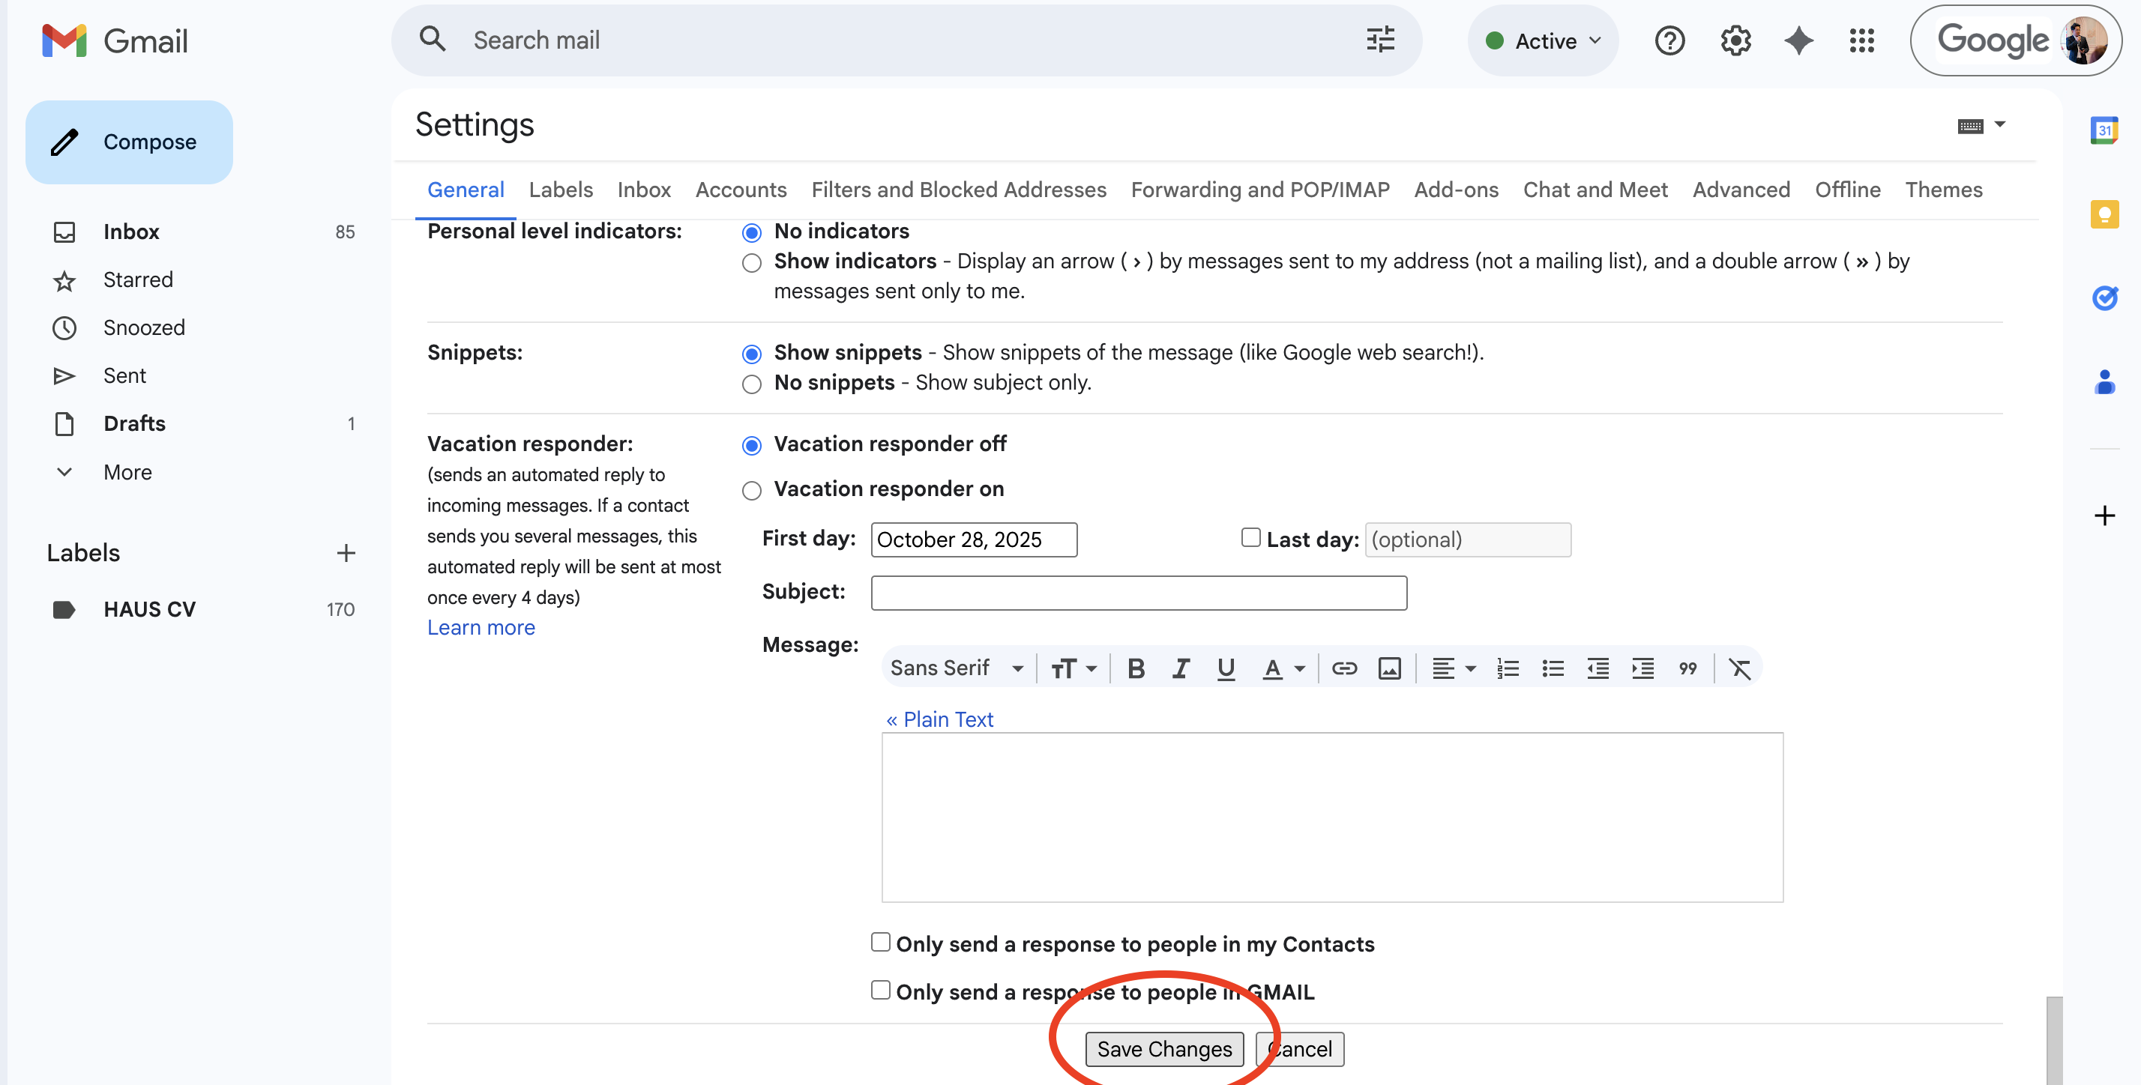Apply numbered list formatting
This screenshot has width=2141, height=1085.
(x=1508, y=668)
